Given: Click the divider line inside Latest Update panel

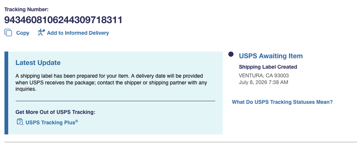Looking at the screenshot, I should [115, 101].
